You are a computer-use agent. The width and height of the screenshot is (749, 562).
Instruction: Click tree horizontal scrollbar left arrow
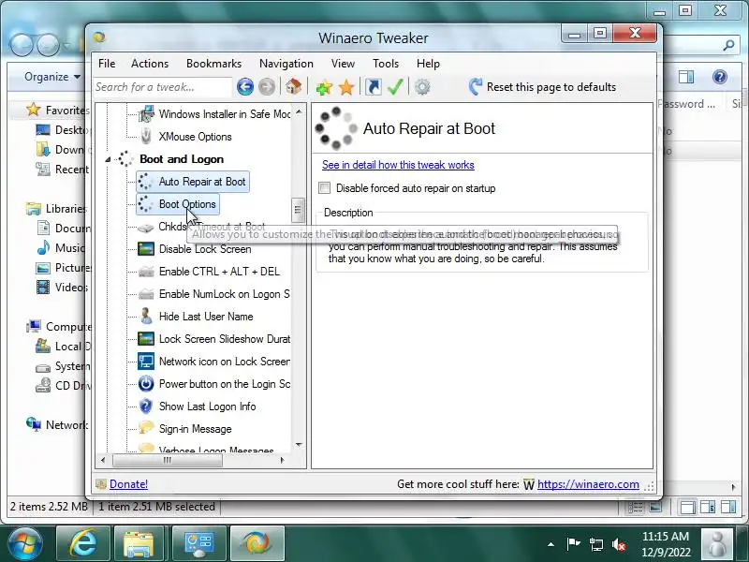(x=103, y=460)
